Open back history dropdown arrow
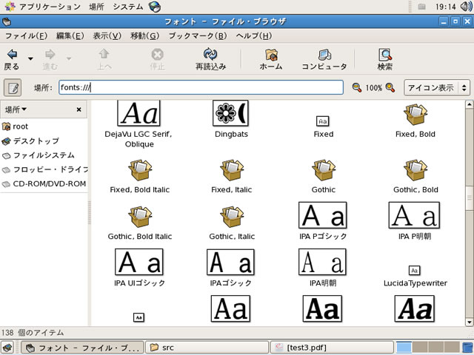 pos(30,57)
